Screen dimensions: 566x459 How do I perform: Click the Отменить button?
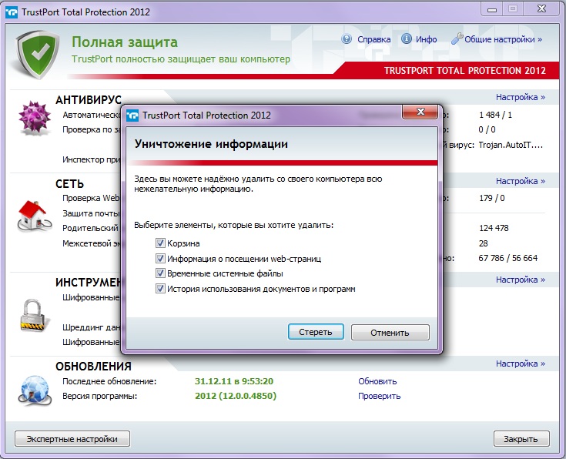point(390,332)
